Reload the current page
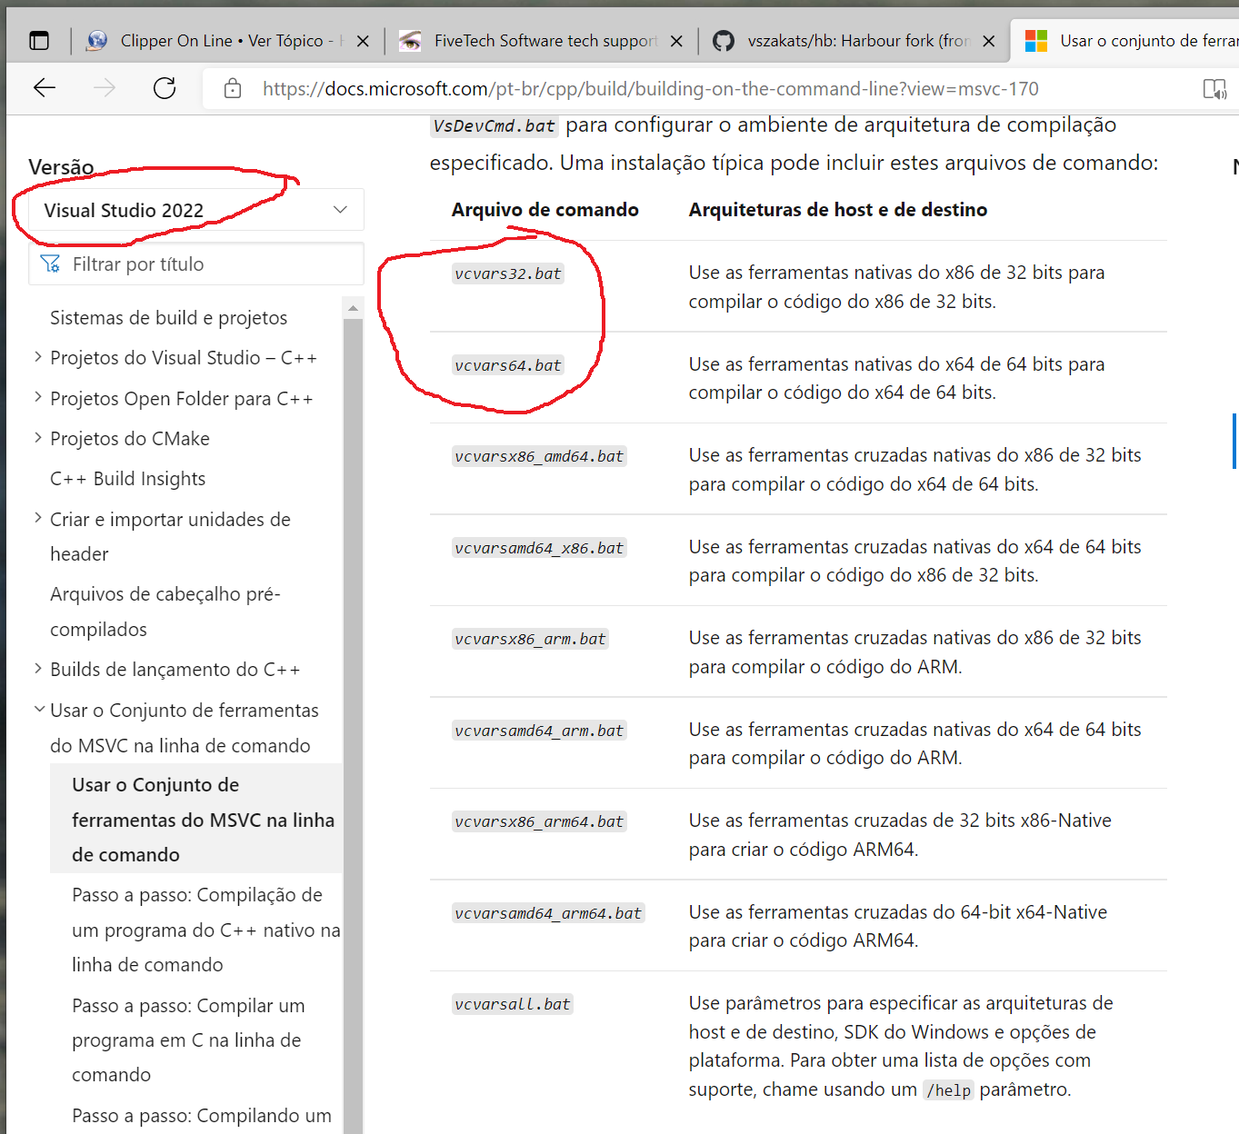The height and width of the screenshot is (1134, 1239). (x=165, y=88)
